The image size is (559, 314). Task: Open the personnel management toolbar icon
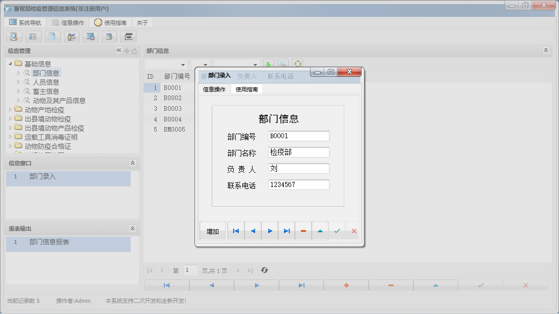[x=71, y=37]
